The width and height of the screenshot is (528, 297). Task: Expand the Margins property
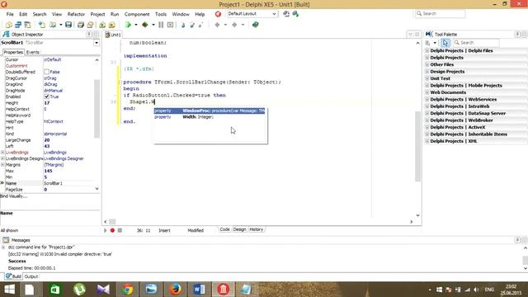coord(2,165)
